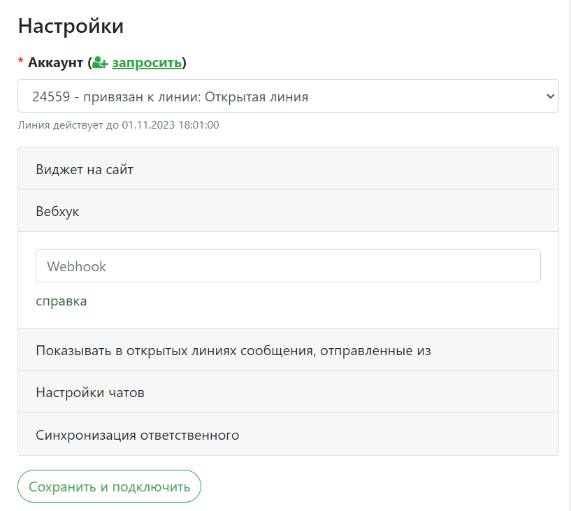Click the Линия действует до expiry note
Image resolution: width=571 pixels, height=511 pixels.
[x=68, y=125]
